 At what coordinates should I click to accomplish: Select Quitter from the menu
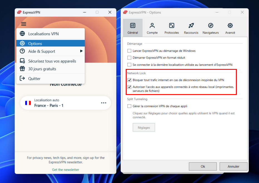click(x=51, y=78)
